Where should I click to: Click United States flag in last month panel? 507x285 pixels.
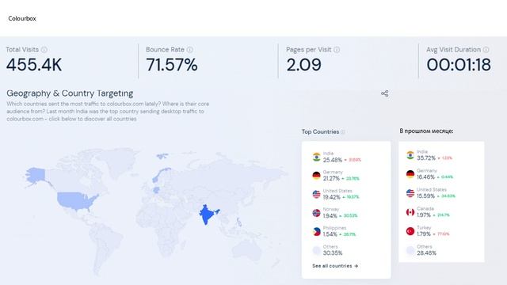[410, 193]
